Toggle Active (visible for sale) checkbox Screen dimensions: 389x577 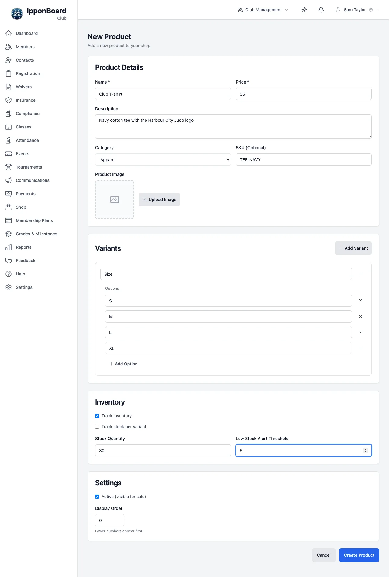[x=97, y=497]
